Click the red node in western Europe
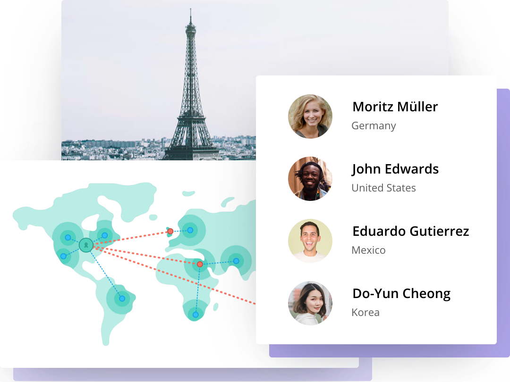 coord(170,231)
